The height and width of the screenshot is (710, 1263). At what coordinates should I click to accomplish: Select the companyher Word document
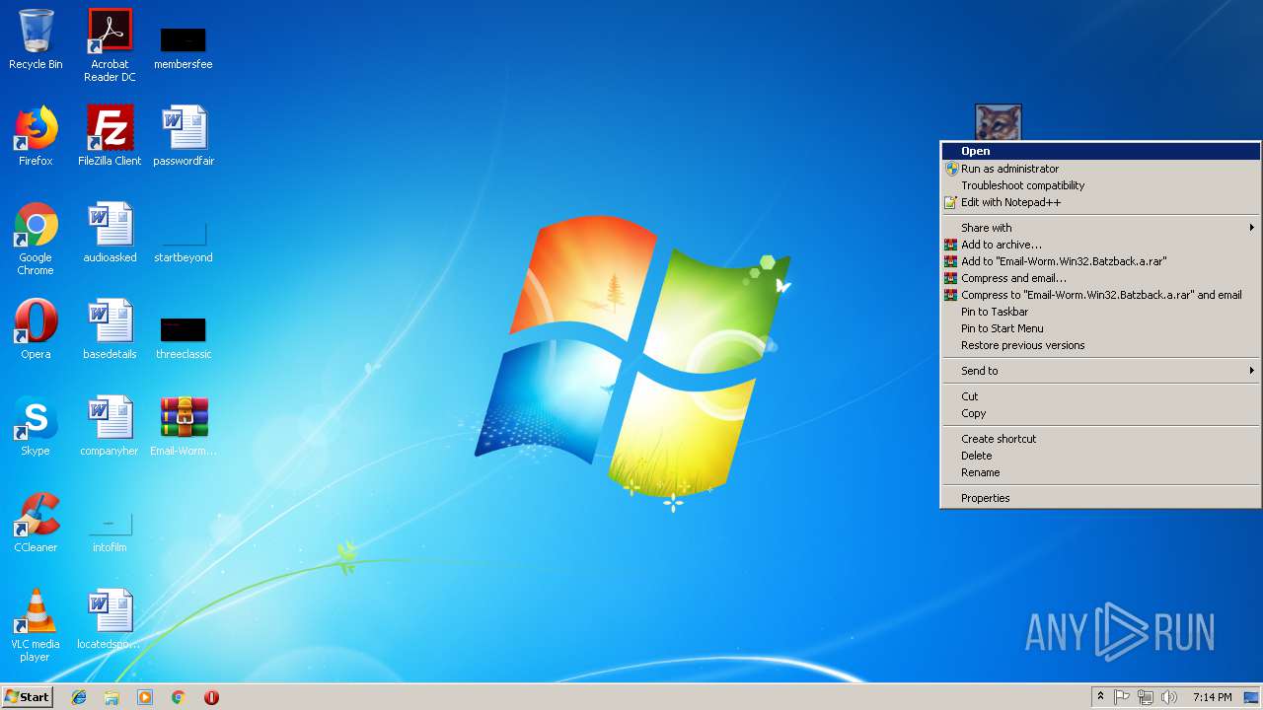[110, 426]
